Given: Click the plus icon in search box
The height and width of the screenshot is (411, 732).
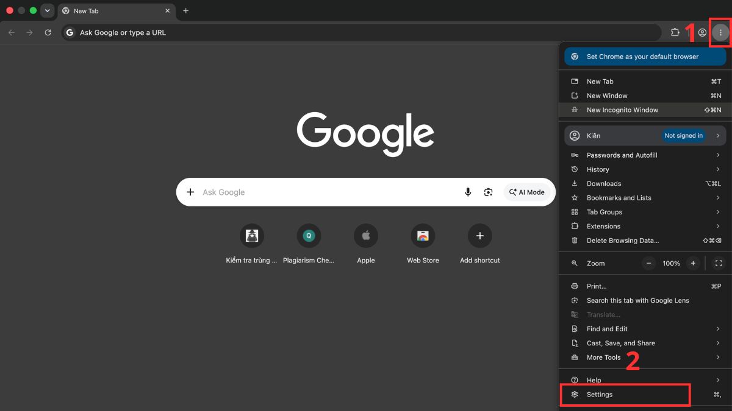Looking at the screenshot, I should 190,192.
